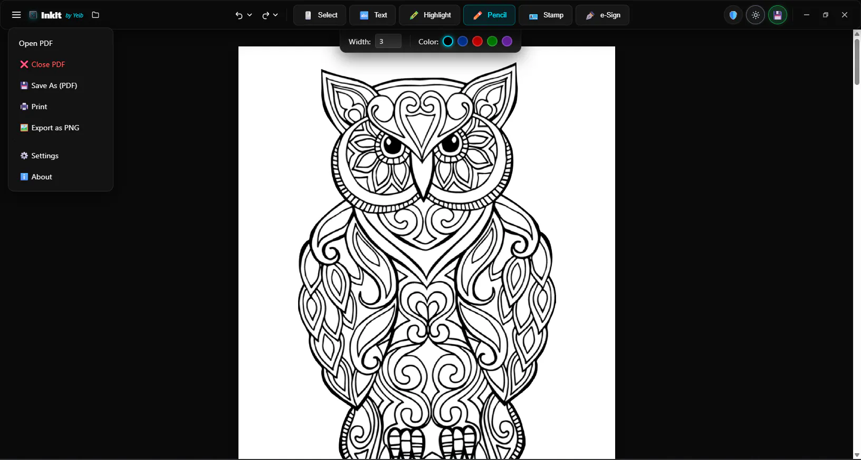Select the red pencil color
Screen dimensions: 861x460
click(477, 42)
